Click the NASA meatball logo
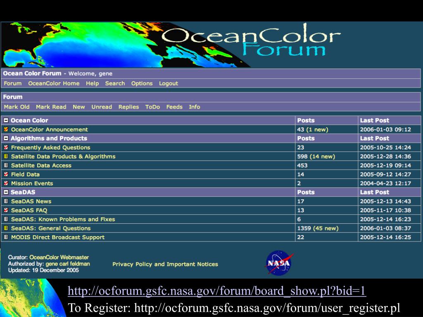This screenshot has width=423, height=317. click(279, 263)
